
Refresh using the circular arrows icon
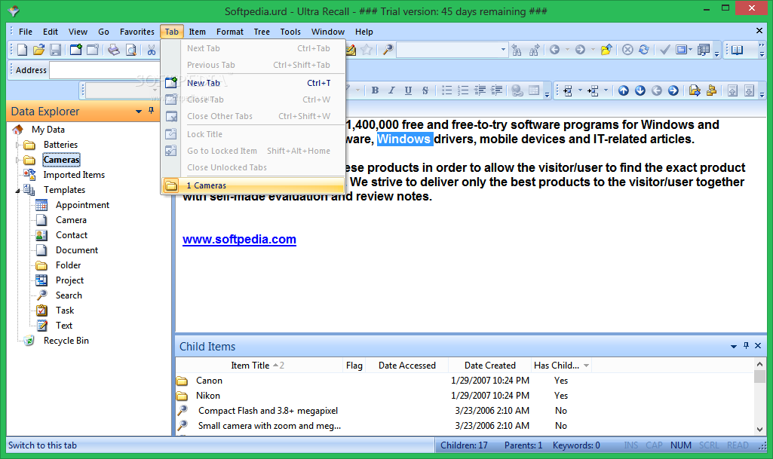(644, 49)
